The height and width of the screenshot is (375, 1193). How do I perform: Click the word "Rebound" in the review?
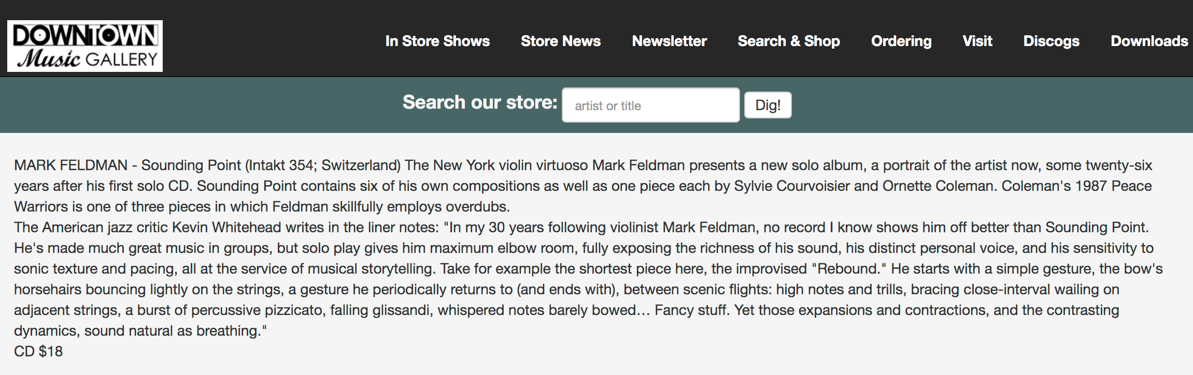coord(844,269)
